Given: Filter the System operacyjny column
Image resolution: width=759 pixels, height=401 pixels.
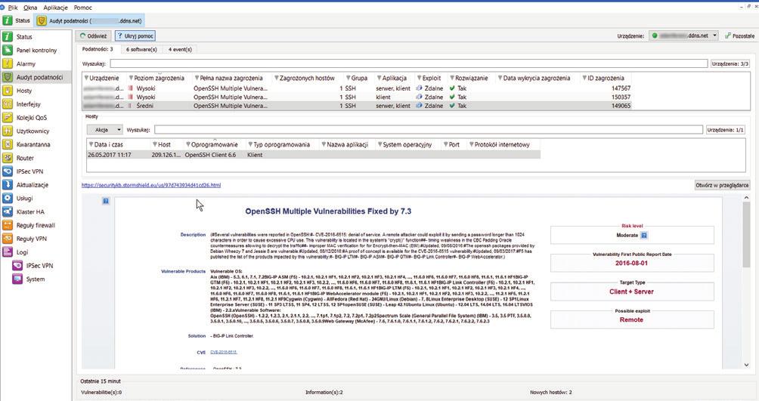Looking at the screenshot, I should tap(380, 145).
